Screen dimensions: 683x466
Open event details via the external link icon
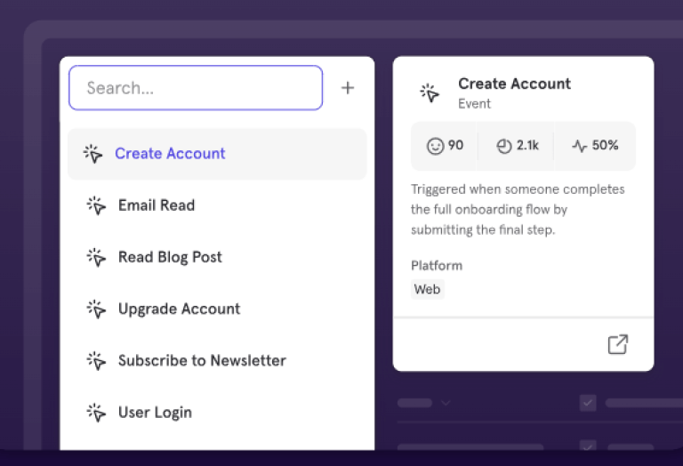pyautogui.click(x=617, y=344)
